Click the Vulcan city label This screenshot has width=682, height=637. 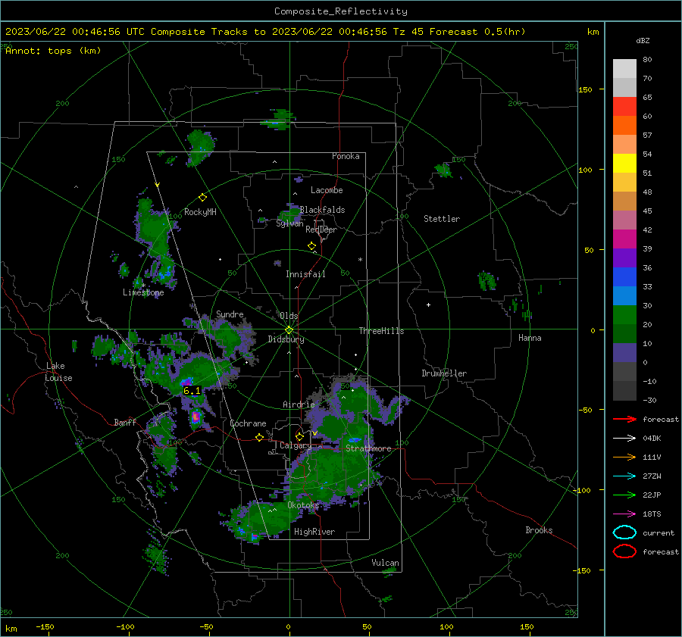click(x=385, y=563)
